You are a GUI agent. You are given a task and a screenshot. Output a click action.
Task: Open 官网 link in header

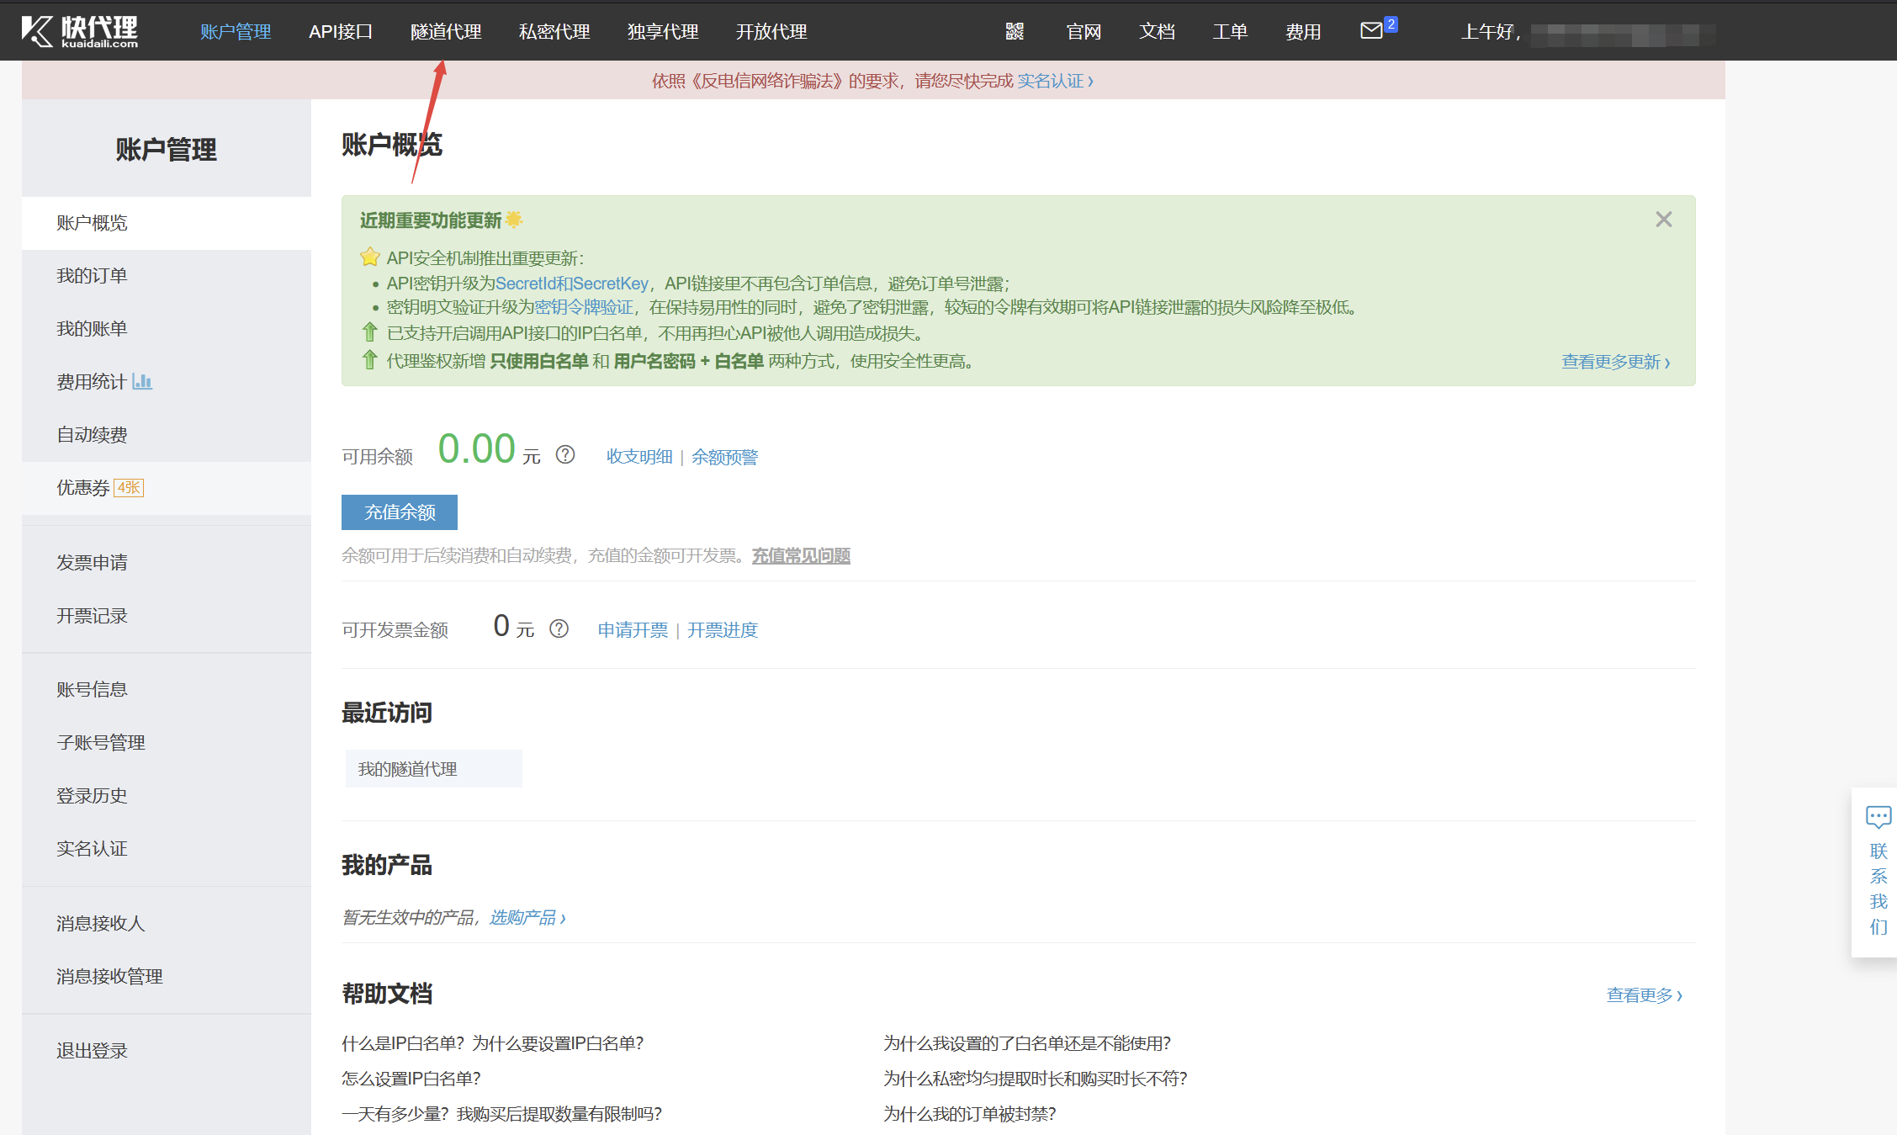tap(1084, 32)
